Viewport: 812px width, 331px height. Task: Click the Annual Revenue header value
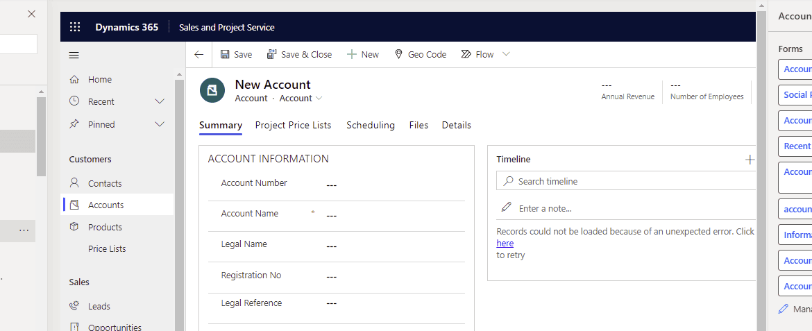[x=607, y=85]
